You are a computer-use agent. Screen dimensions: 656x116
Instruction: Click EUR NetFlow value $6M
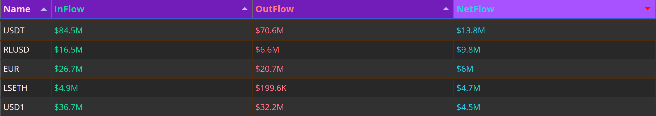point(465,69)
